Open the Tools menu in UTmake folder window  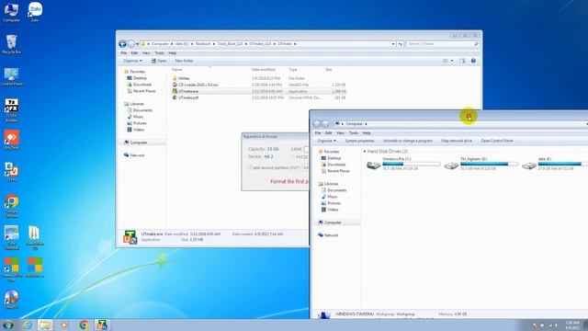tap(159, 53)
